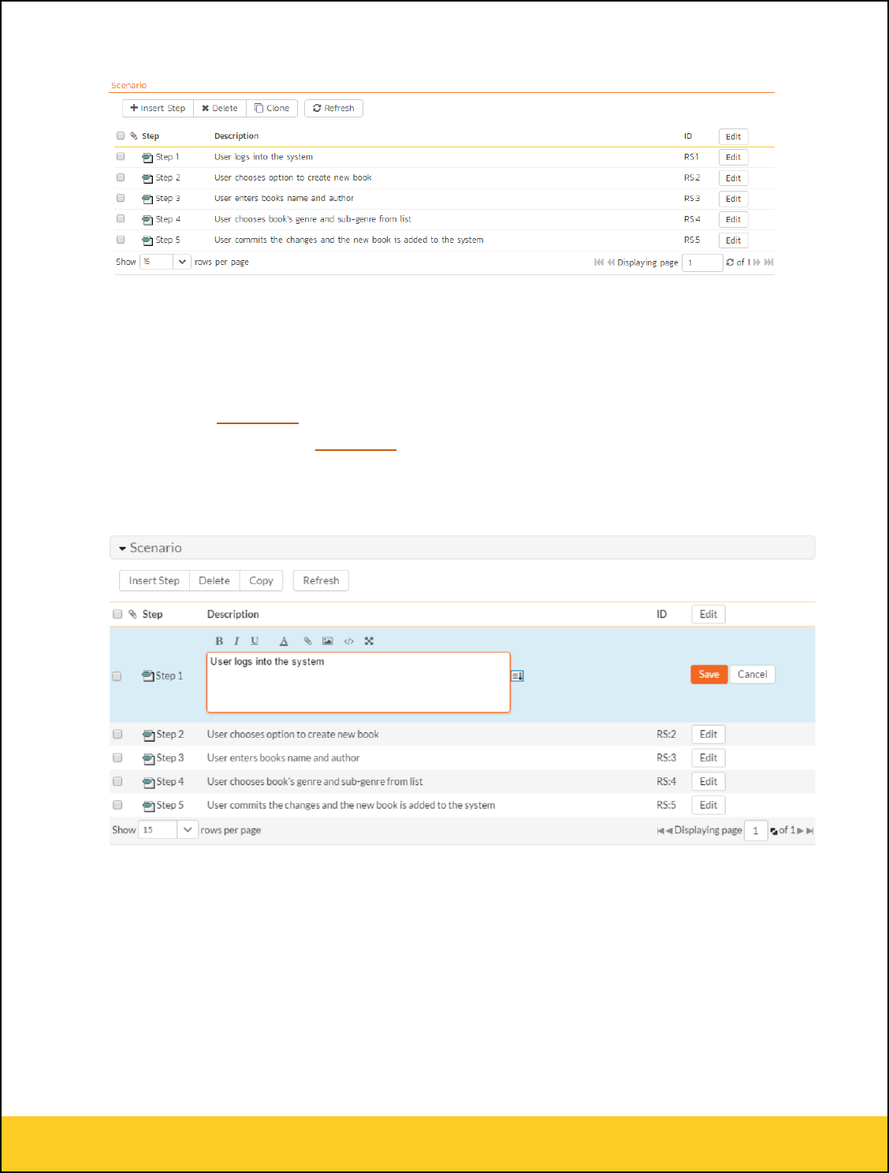Cancel the Step 1 edit
Screen dimensions: 889x1173
(752, 674)
